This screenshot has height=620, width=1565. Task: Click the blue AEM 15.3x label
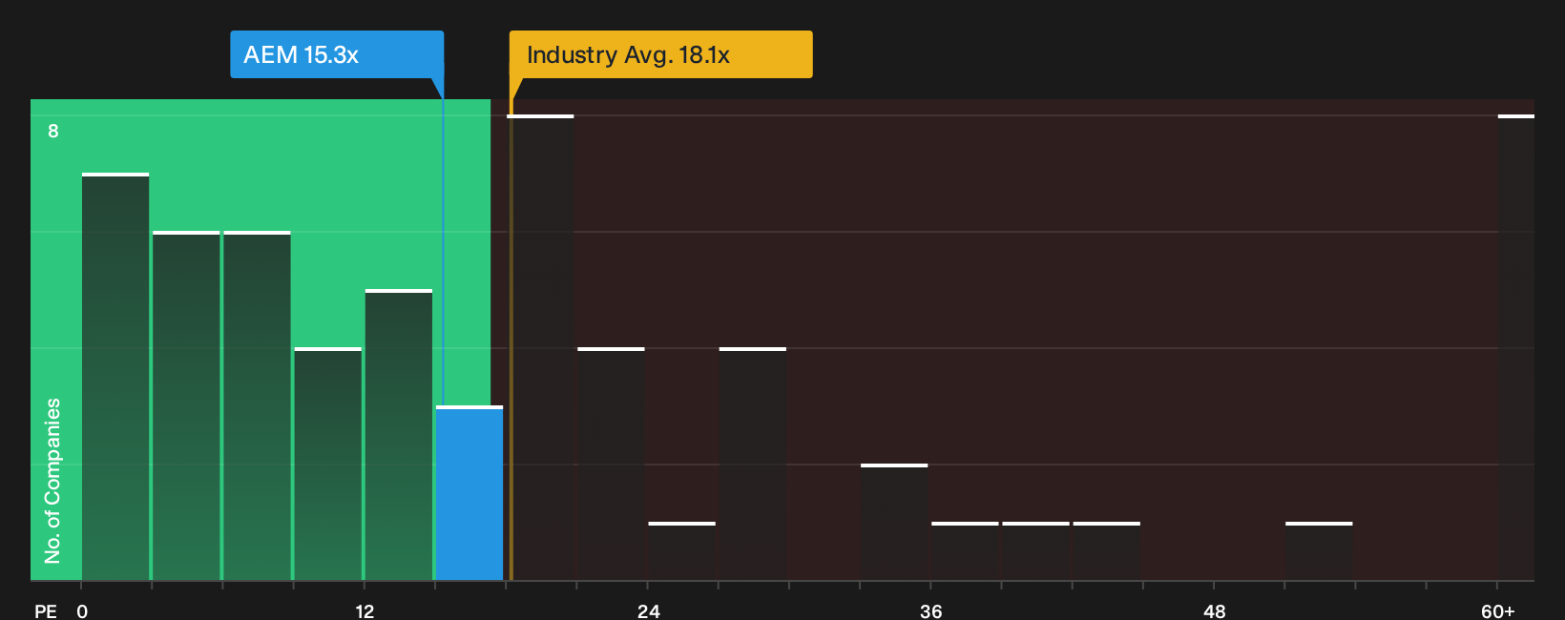[337, 54]
